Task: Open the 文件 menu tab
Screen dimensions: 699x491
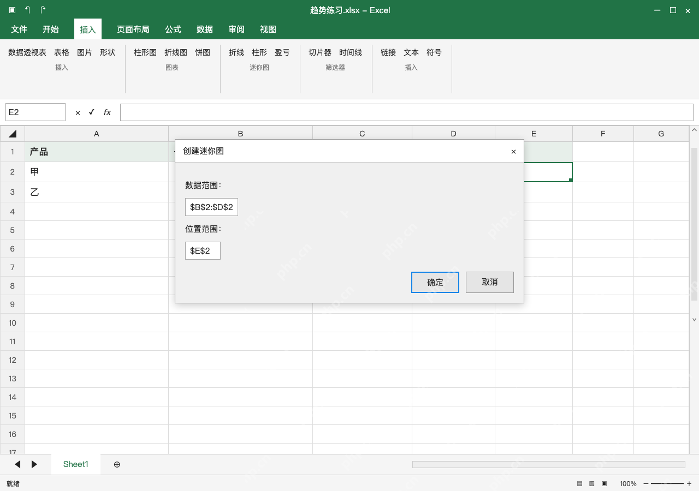Action: point(19,29)
